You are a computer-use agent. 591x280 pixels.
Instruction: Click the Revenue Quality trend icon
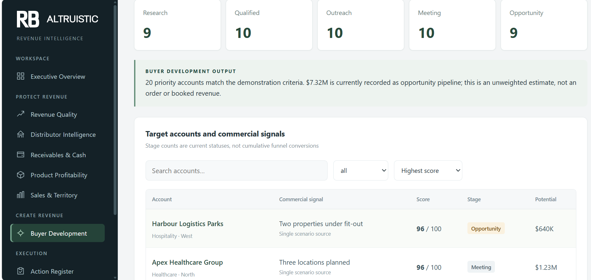[x=21, y=114]
